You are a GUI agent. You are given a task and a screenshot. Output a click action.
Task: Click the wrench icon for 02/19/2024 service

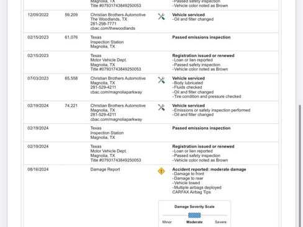(161, 107)
